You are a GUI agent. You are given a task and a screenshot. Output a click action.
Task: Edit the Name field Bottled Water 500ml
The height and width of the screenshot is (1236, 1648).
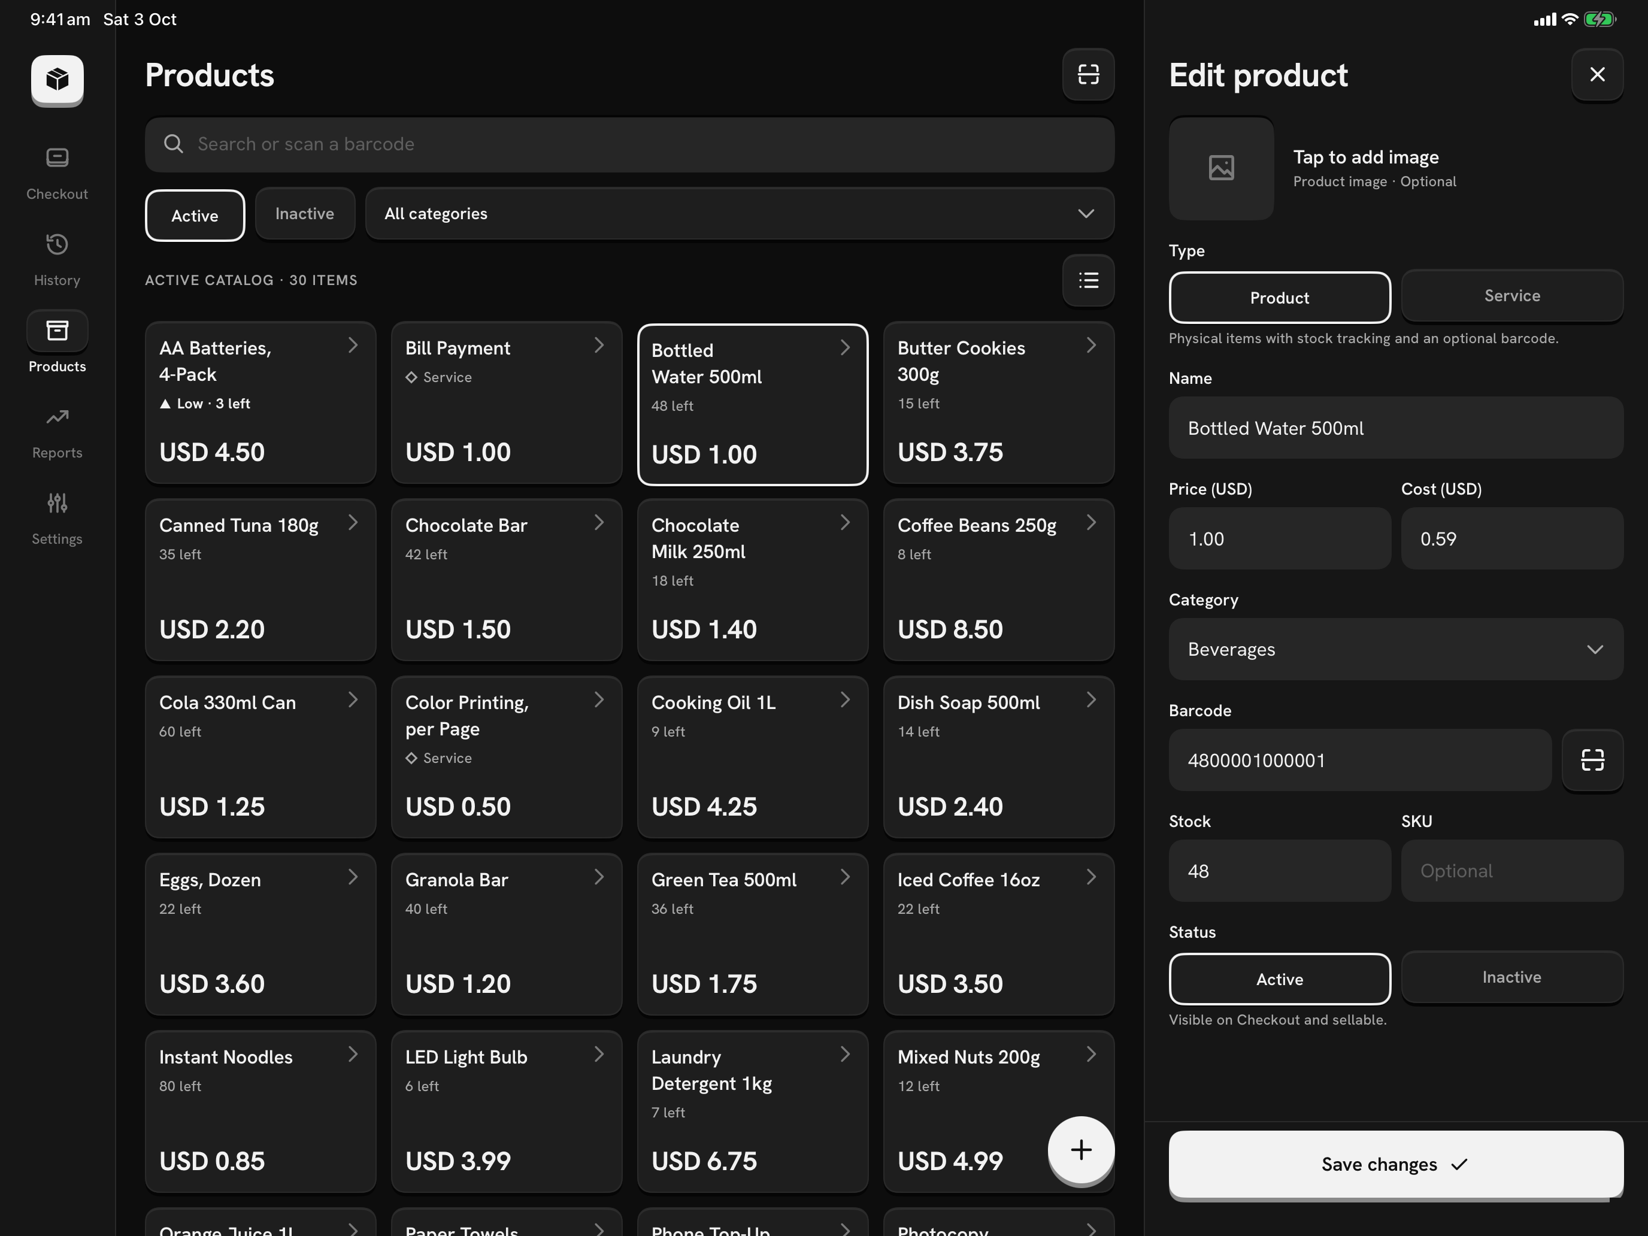click(x=1396, y=428)
